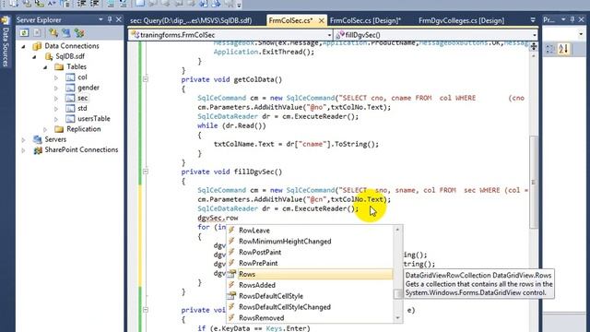Click IntelliSense list scroll up arrow
The height and width of the screenshot is (332, 590).
pos(397,230)
